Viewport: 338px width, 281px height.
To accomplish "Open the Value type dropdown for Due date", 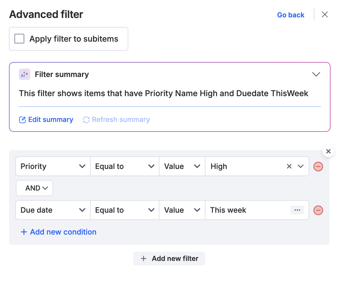I will pyautogui.click(x=182, y=210).
